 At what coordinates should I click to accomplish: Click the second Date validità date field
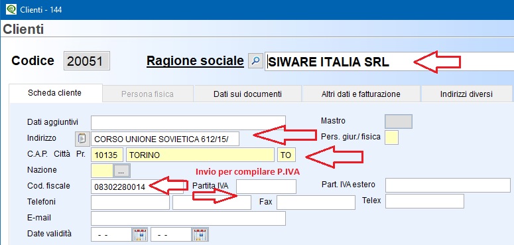[x=171, y=234]
